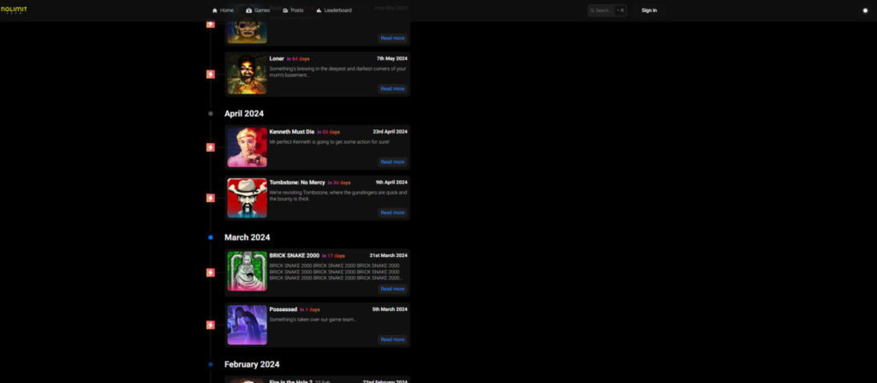Open the Posts section
The height and width of the screenshot is (383, 877).
pos(293,10)
